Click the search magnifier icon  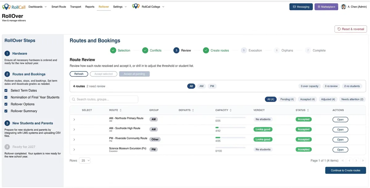(73, 99)
